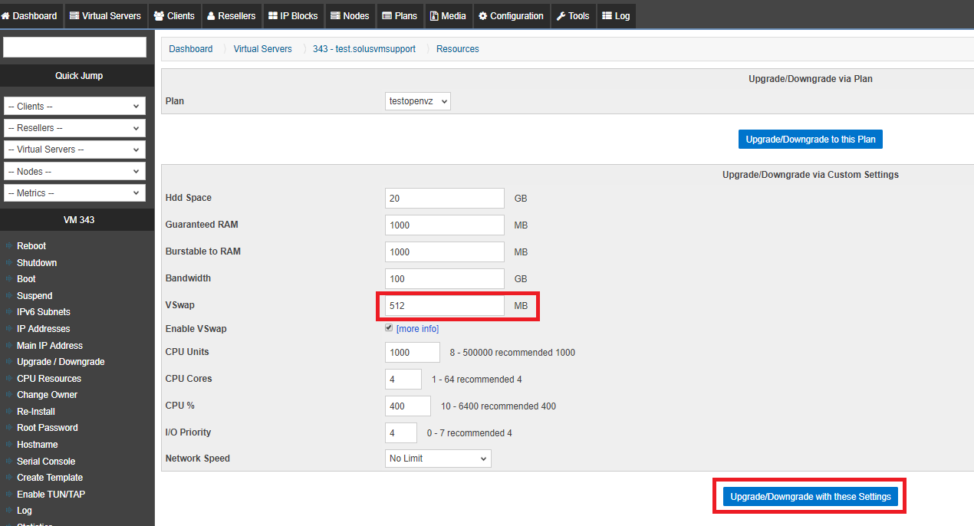Screen dimensions: 974x526
Task: Open the Clients quick jump dropdown
Action: tap(74, 107)
